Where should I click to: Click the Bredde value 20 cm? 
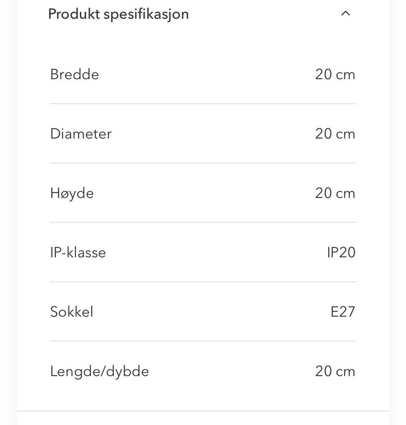coord(335,75)
